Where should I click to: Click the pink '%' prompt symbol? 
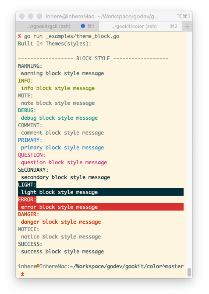(19, 36)
